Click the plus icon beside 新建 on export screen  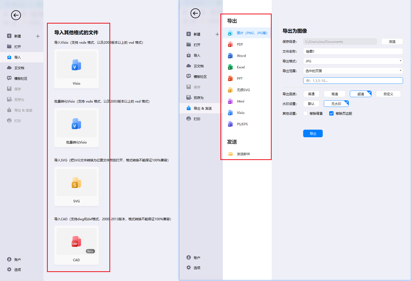pos(217,34)
